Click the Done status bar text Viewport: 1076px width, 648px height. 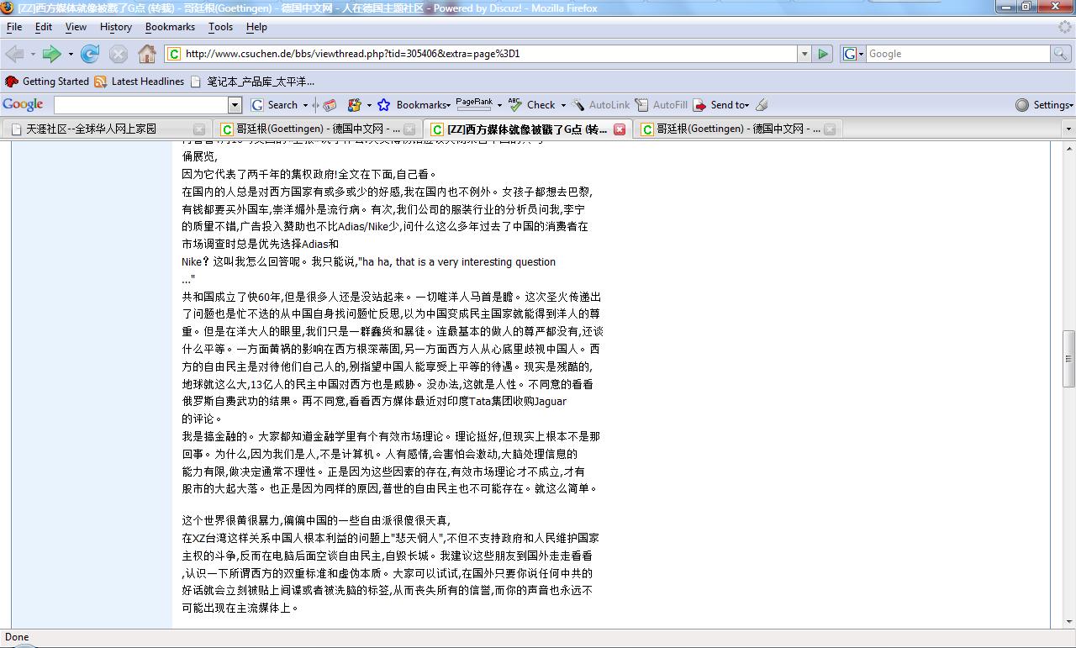pyautogui.click(x=17, y=637)
